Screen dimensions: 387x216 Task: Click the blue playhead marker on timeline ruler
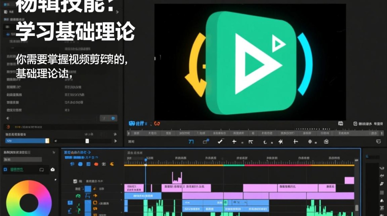click(145, 160)
